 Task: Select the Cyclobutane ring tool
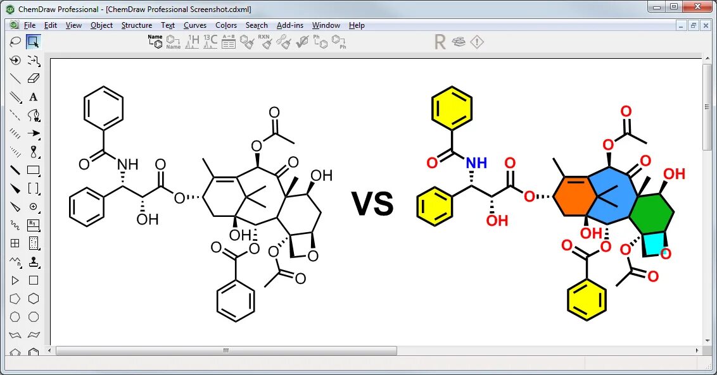pos(33,280)
